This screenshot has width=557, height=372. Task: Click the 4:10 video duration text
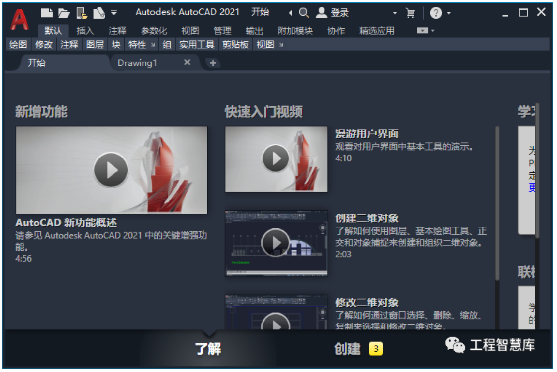click(x=343, y=158)
